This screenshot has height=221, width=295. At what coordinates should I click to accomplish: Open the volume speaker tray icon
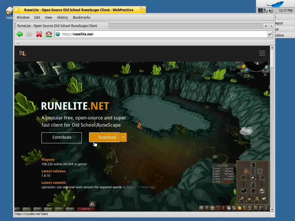[271, 11]
